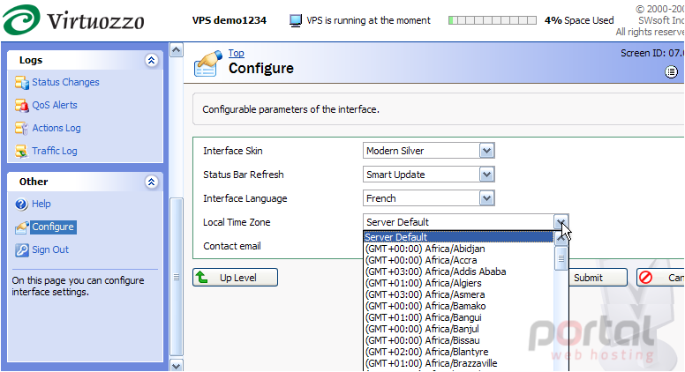This screenshot has width=685, height=372.
Task: Open the Status Changes link
Action: click(65, 83)
